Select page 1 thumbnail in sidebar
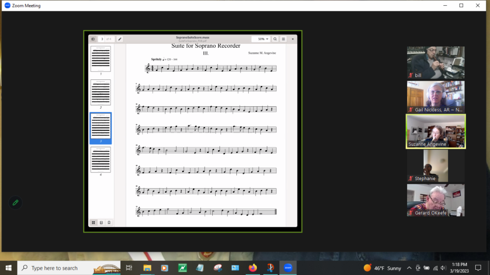 pos(100,59)
